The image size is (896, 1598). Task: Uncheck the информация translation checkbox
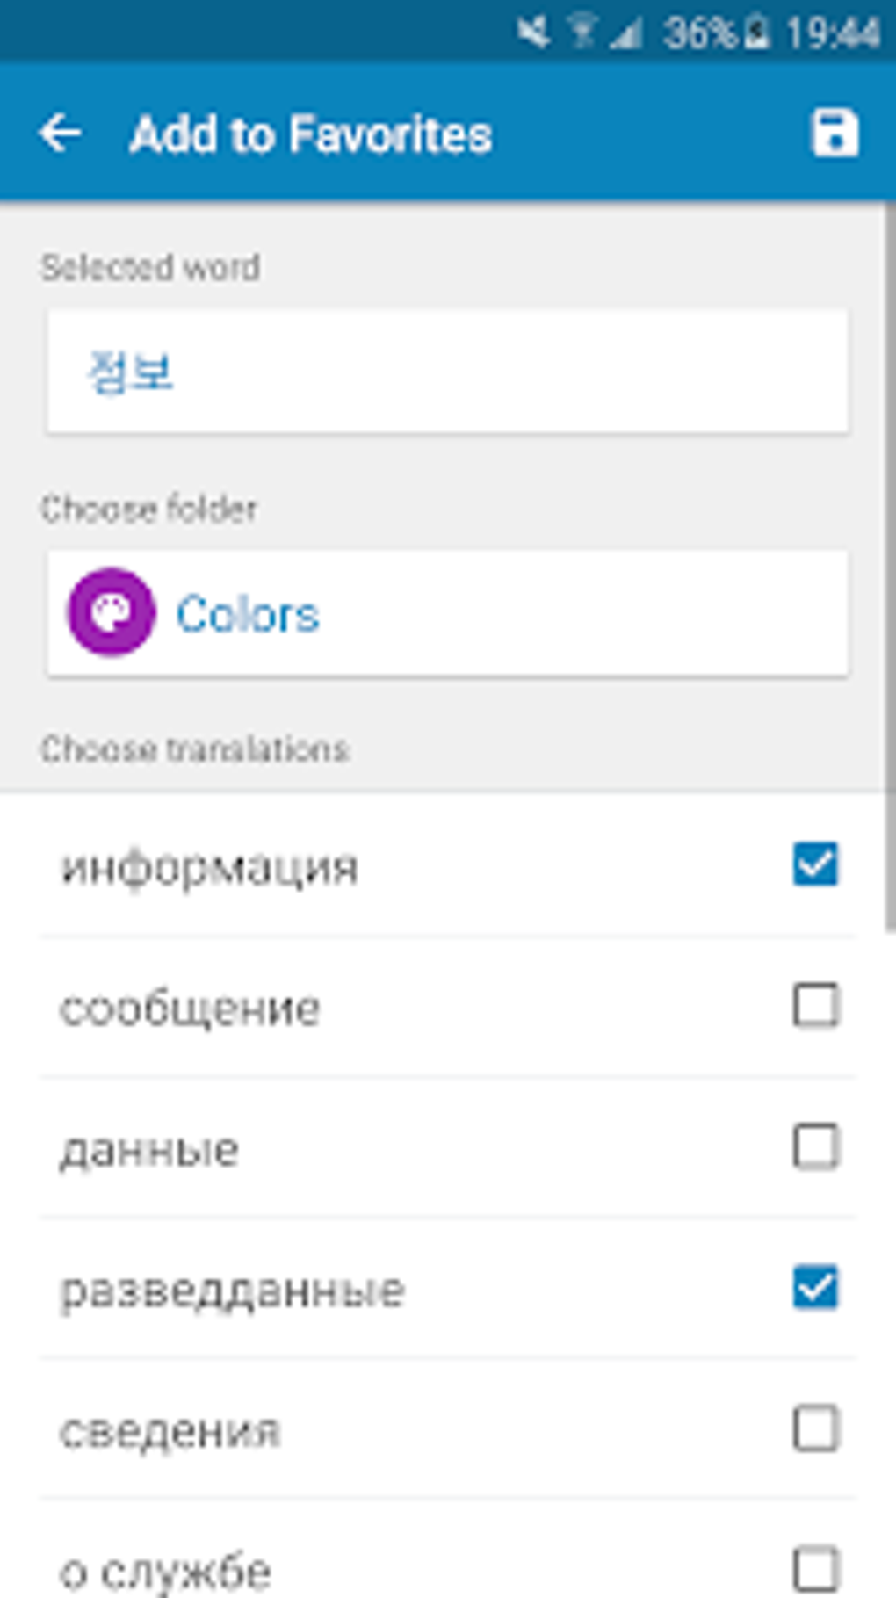pyautogui.click(x=816, y=864)
